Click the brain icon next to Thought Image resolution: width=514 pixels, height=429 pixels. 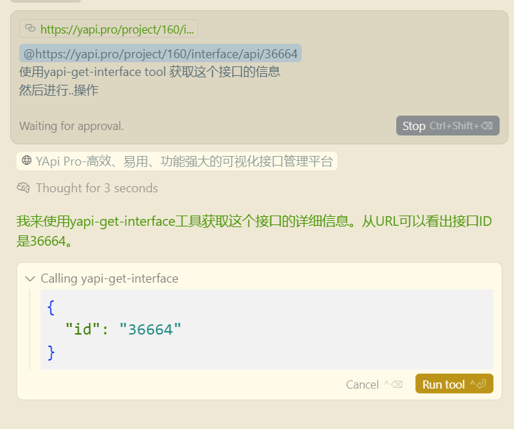23,188
